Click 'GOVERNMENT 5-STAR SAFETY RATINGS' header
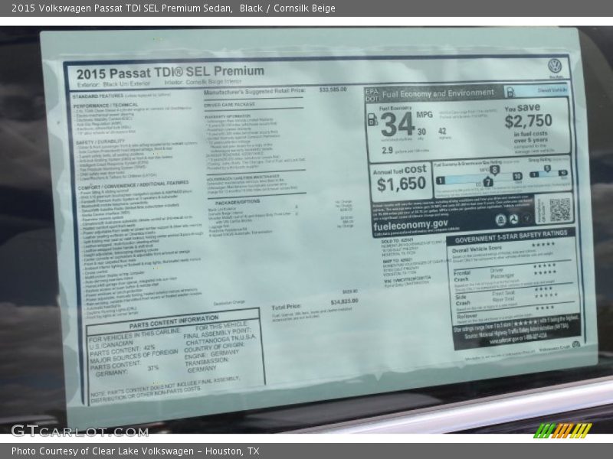Image resolution: width=613 pixels, height=459 pixels. [511, 236]
